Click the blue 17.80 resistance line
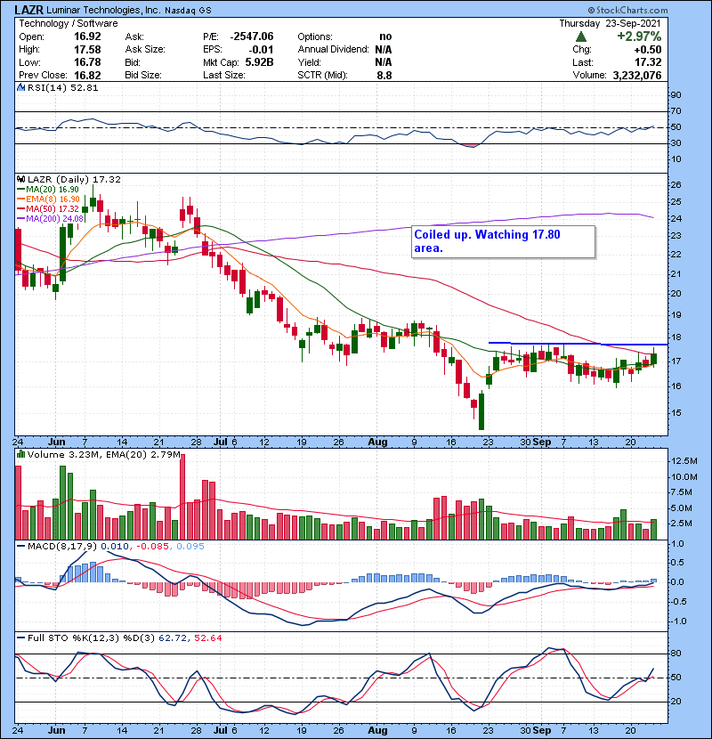Viewport: 712px width, 739px height. [578, 344]
